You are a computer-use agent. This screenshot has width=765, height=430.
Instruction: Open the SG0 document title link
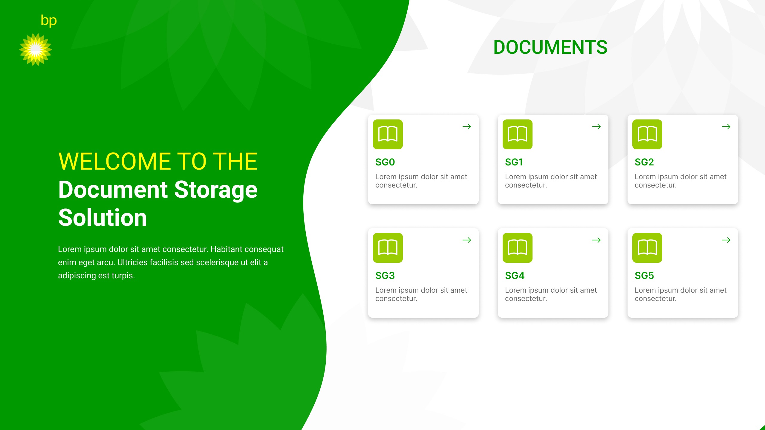385,162
